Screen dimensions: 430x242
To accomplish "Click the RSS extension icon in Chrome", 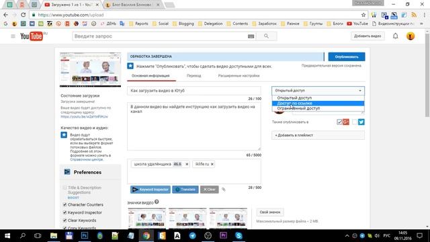I will coord(414,15).
